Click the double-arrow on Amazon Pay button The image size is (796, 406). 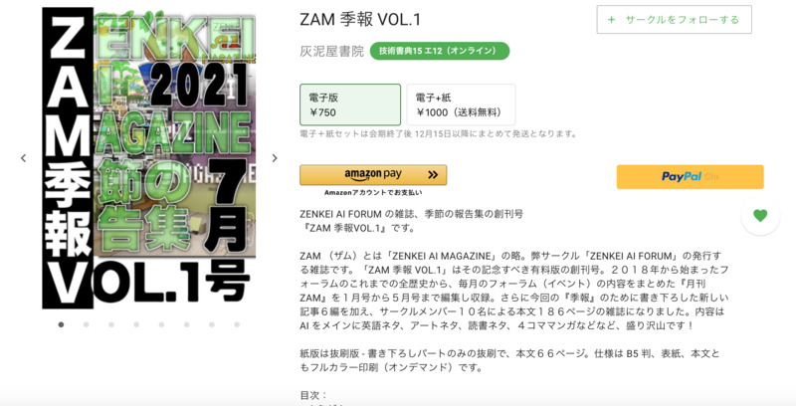click(433, 174)
